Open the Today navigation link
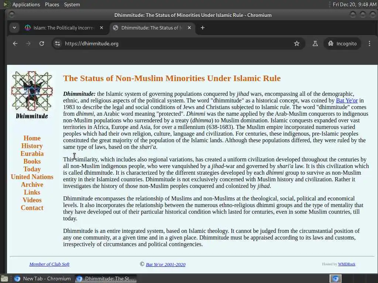378x283 pixels. click(x=32, y=169)
